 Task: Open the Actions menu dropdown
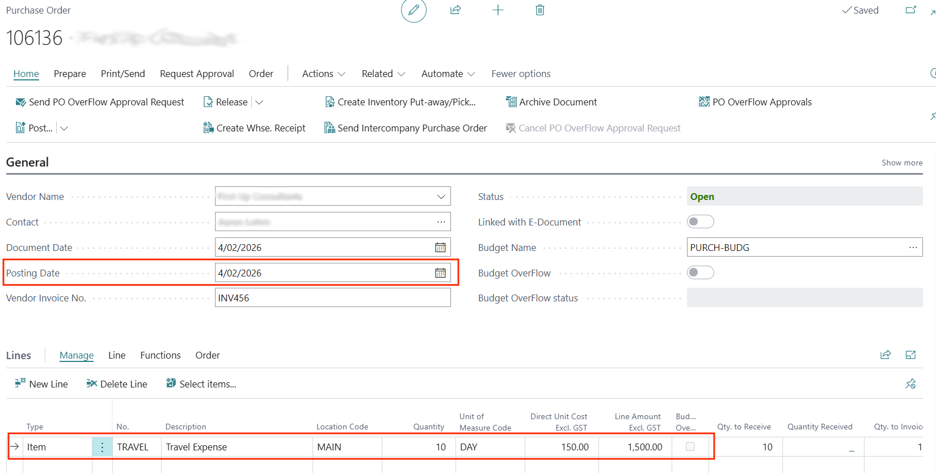(x=323, y=74)
